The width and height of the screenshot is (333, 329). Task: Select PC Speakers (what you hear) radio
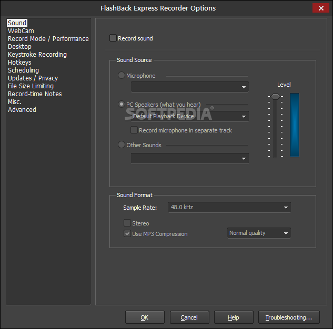122,104
